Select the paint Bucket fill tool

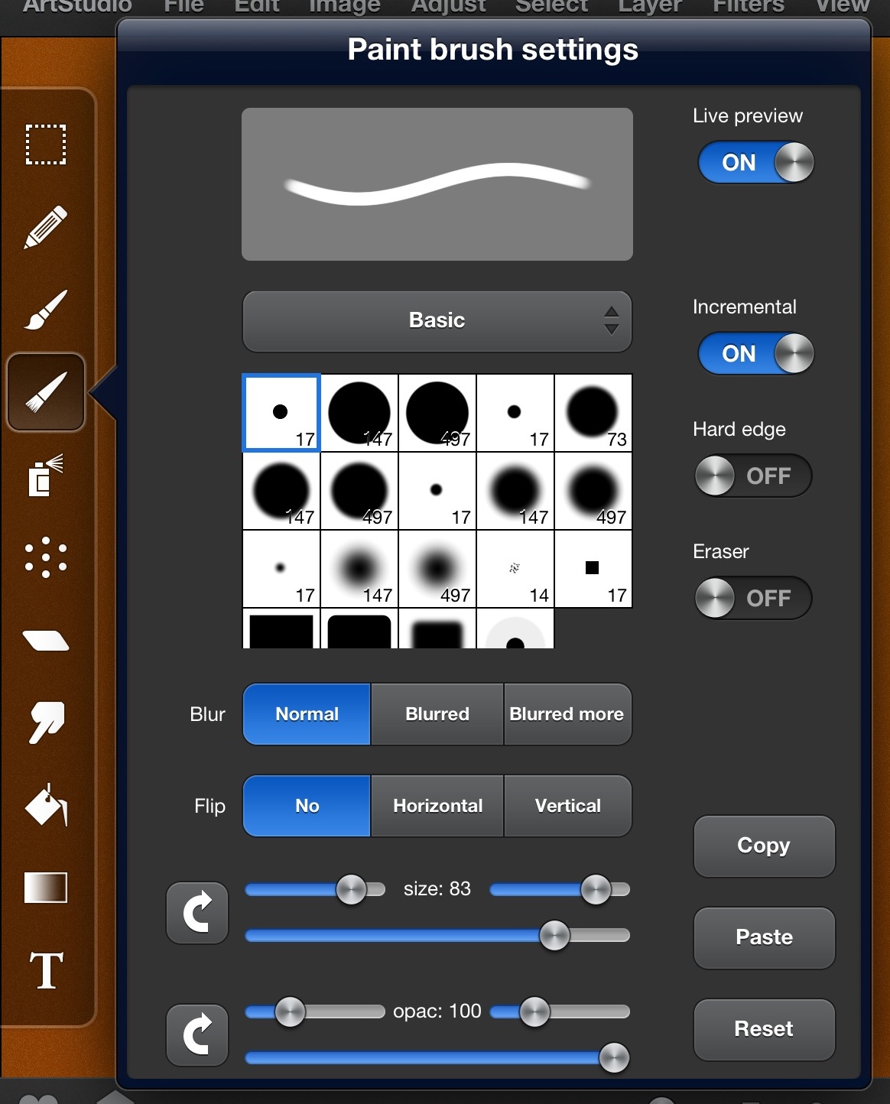(x=46, y=805)
